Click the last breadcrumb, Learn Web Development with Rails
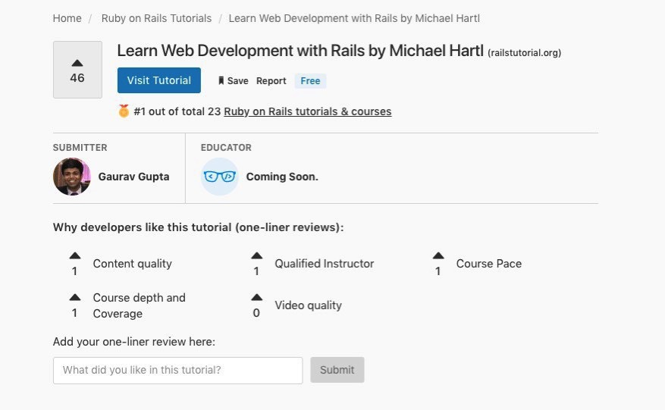The width and height of the screenshot is (665, 410). coord(354,18)
